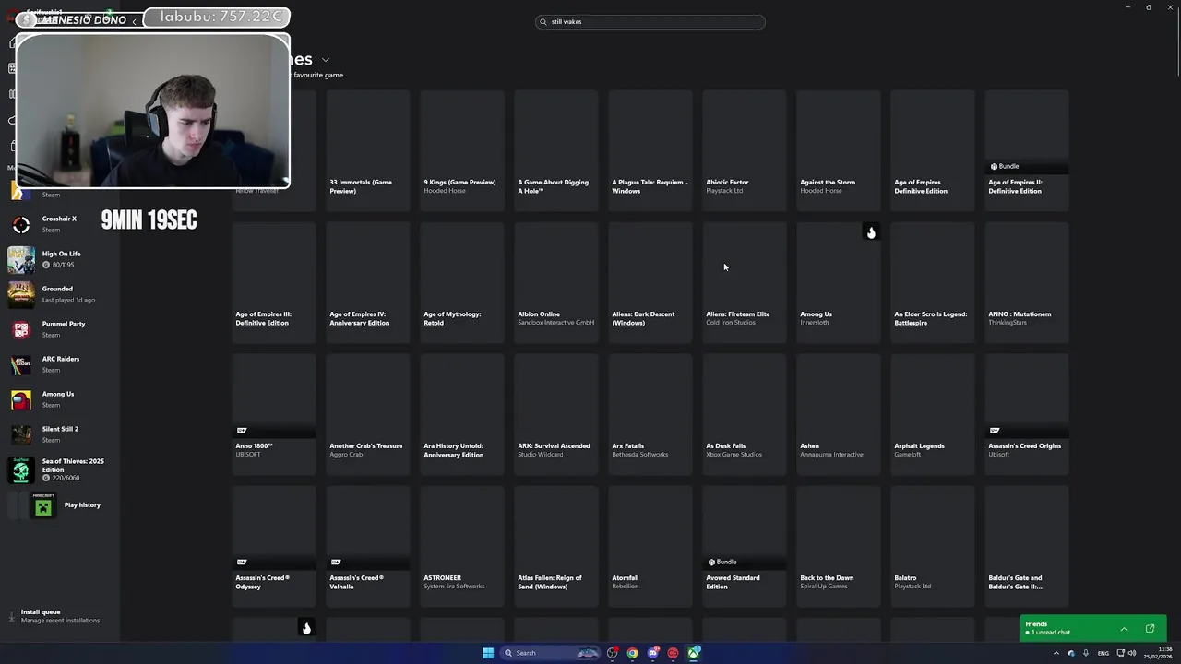Viewport: 1181px width, 664px height.
Task: Click EA Play badge on Assassin's Creed Odyssey
Action: click(242, 562)
